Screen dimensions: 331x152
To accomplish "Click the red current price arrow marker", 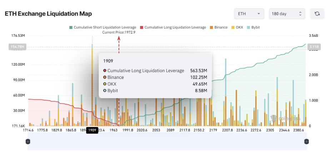I will 119,38.
